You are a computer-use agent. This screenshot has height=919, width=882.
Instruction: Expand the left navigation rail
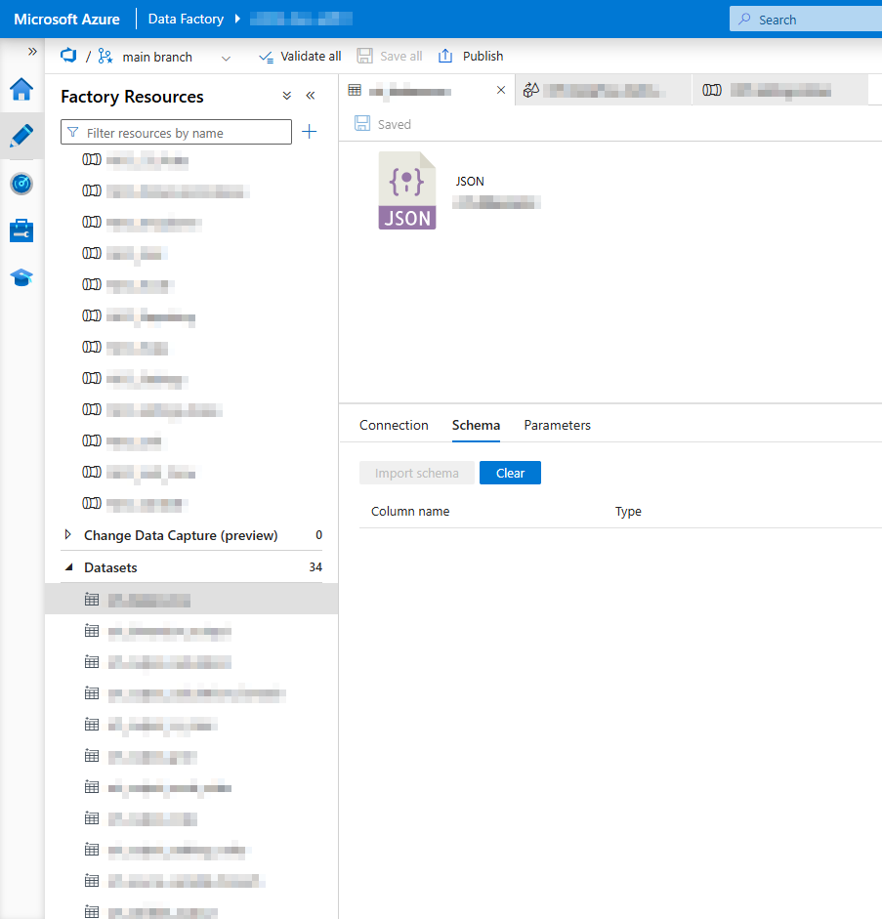[x=32, y=52]
